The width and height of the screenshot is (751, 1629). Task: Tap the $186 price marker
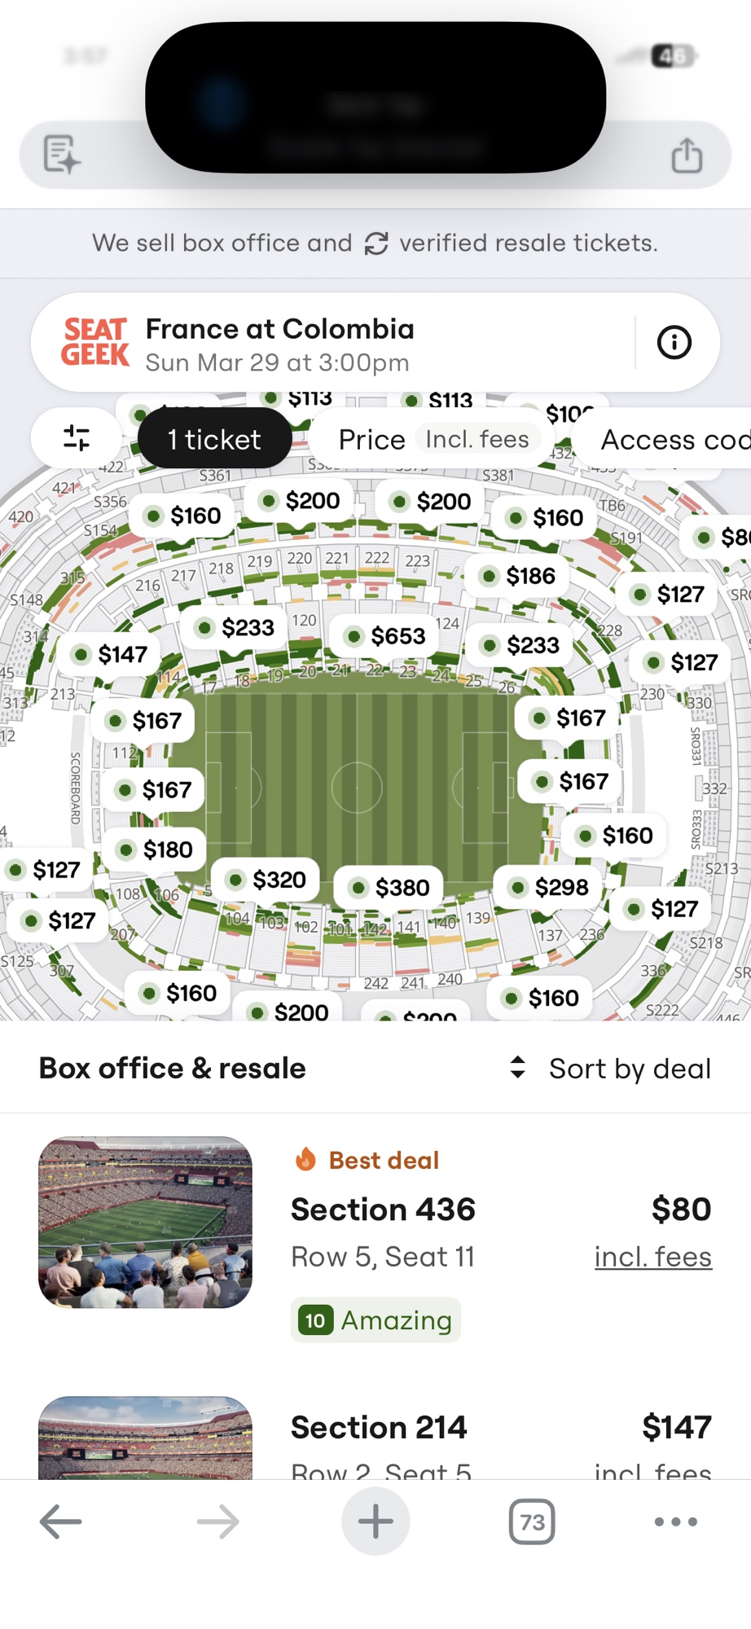(x=519, y=576)
